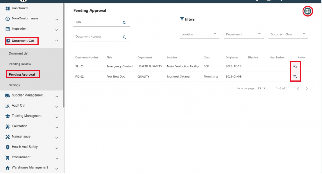322x174 pixels.
Task: Click the Dashboard sidebar icon
Action: [x=8, y=8]
